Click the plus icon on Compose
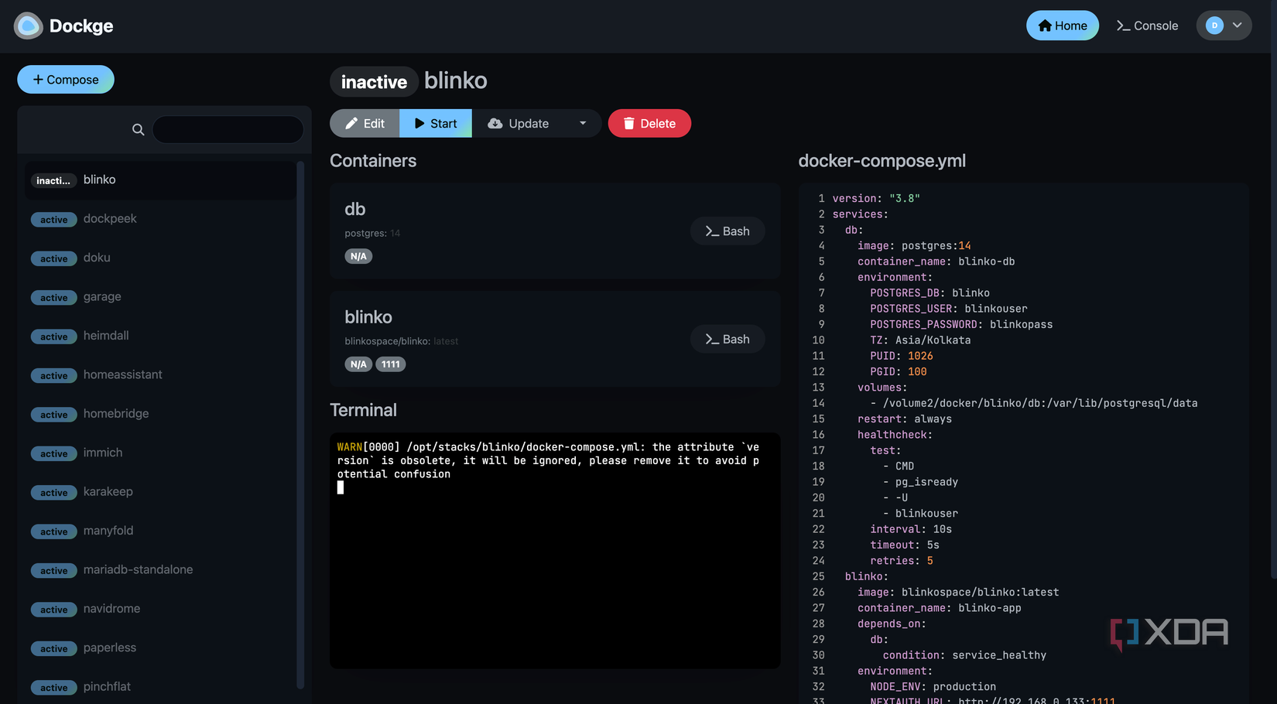This screenshot has width=1277, height=704. pos(37,79)
